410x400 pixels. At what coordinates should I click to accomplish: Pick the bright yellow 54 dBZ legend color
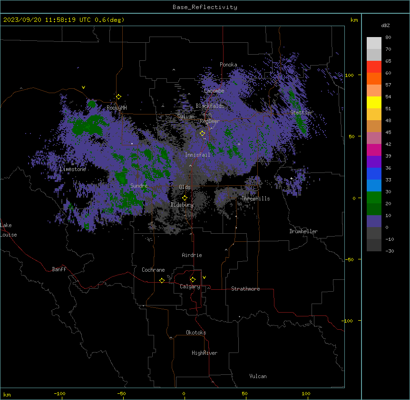tap(374, 102)
